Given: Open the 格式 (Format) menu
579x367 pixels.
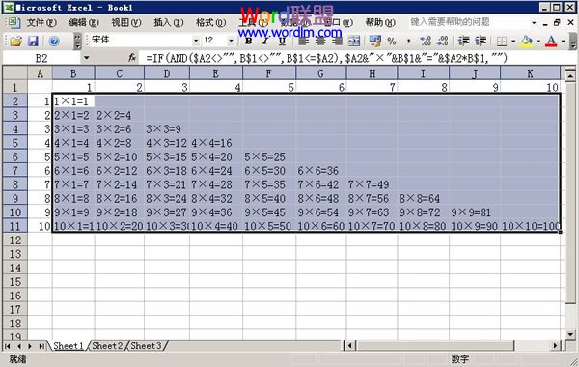Looking at the screenshot, I should (210, 23).
